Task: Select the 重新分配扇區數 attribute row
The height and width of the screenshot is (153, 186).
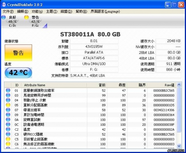Action: click(x=90, y=105)
